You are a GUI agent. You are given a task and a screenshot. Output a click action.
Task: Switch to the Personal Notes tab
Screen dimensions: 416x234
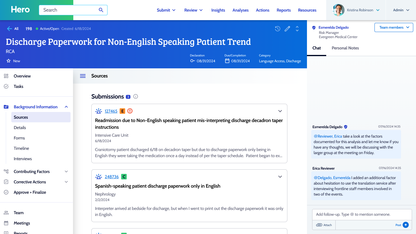pos(345,48)
